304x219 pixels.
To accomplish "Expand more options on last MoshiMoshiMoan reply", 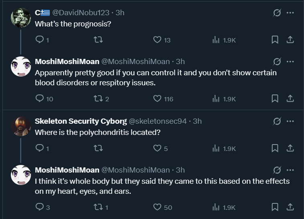I will click(290, 170).
